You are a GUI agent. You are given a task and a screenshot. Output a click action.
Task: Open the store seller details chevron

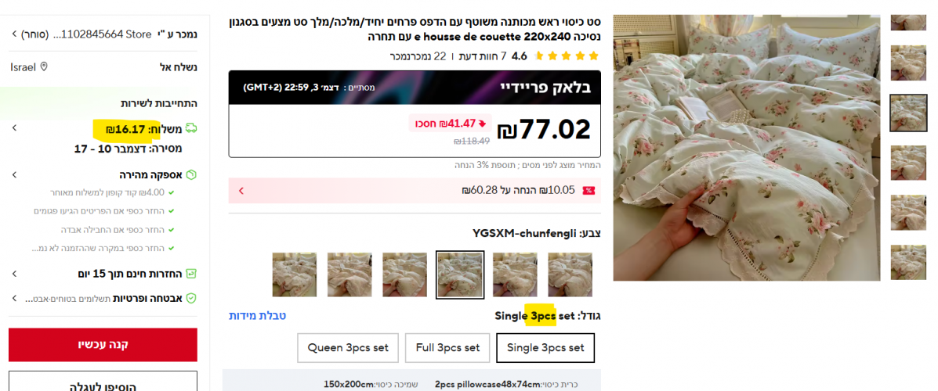[14, 34]
